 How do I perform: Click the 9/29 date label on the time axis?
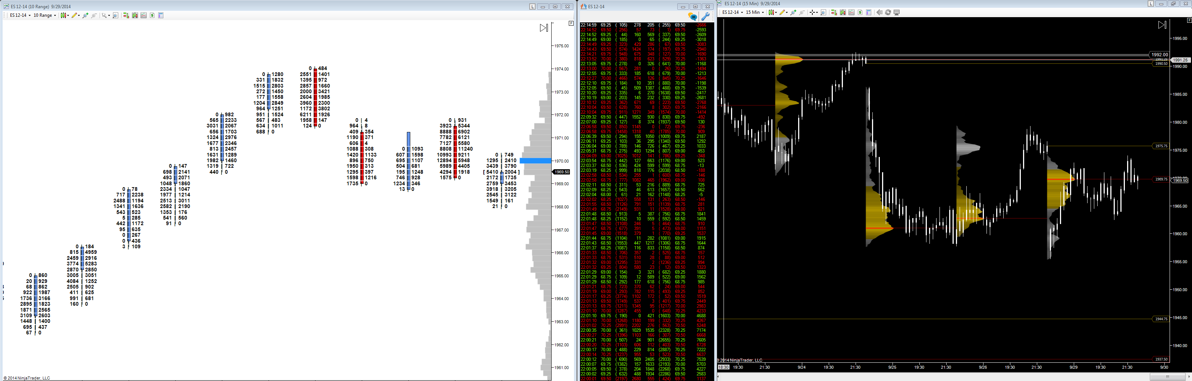click(1073, 367)
